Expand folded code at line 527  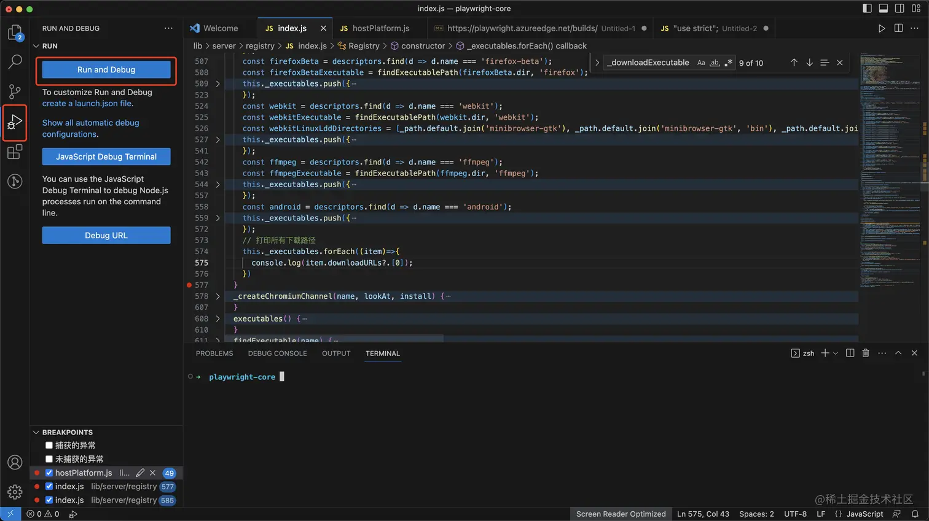pyautogui.click(x=218, y=139)
